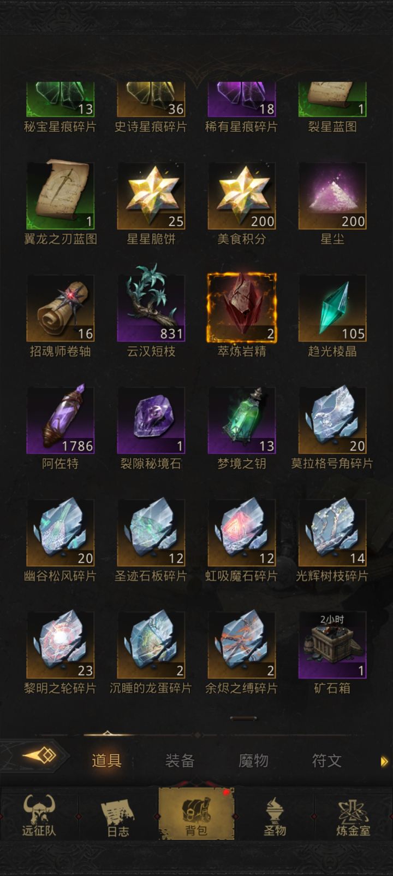393x876 pixels.
Task: Open the 矿石箱 timed chest
Action: click(x=332, y=645)
